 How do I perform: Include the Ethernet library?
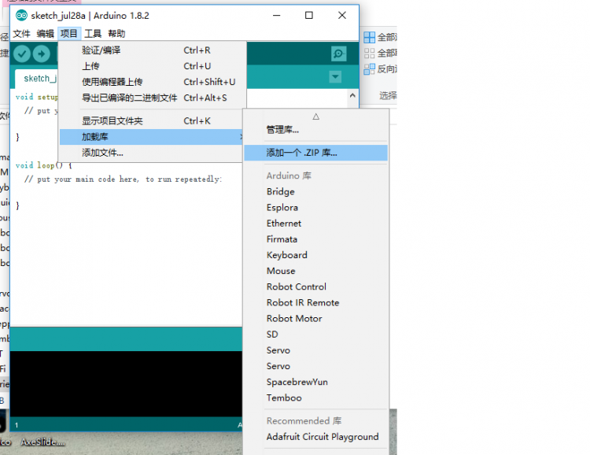(315, 223)
